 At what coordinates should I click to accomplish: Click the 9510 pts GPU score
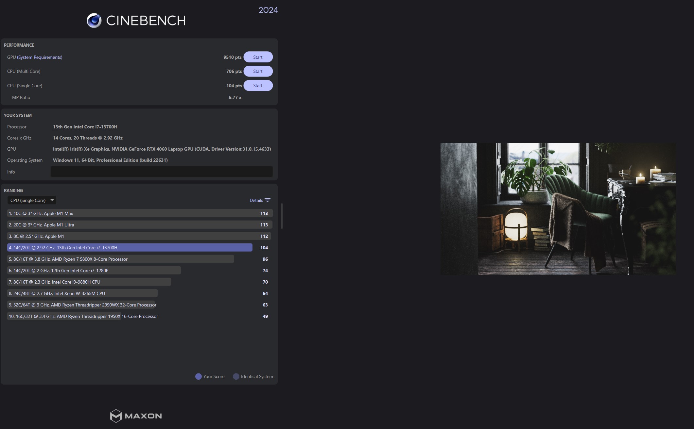233,57
